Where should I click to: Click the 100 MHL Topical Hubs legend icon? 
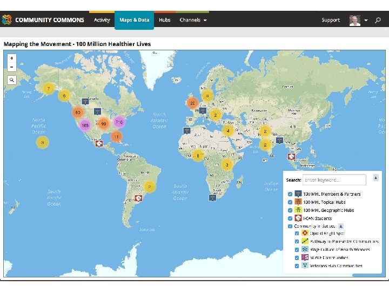[298, 202]
